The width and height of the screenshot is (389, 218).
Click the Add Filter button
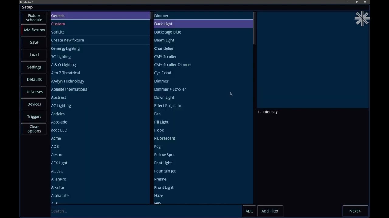[x=270, y=211]
